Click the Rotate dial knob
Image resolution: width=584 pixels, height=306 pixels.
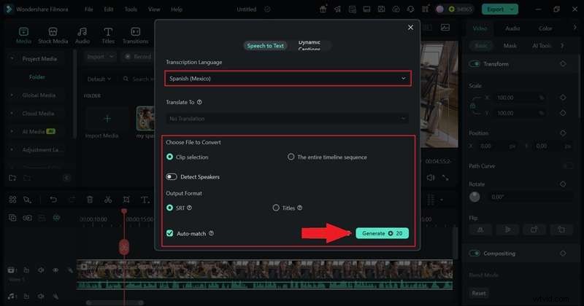(474, 197)
